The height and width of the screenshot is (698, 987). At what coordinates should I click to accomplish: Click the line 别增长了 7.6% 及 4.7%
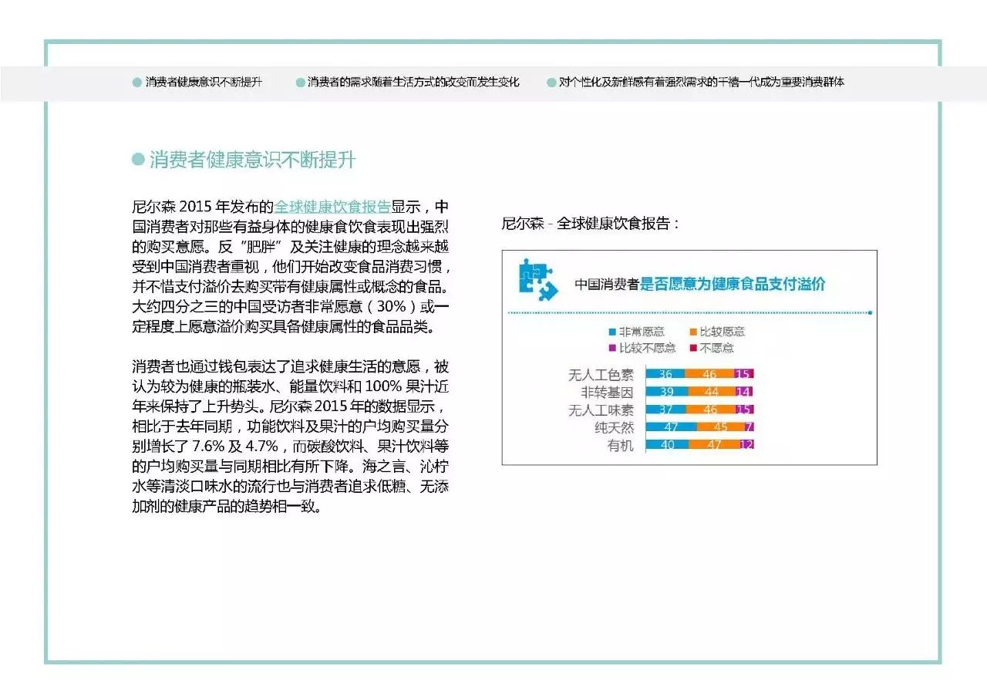pos(290,447)
